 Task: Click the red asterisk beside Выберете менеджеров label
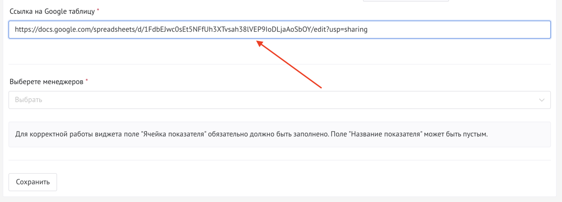click(87, 80)
